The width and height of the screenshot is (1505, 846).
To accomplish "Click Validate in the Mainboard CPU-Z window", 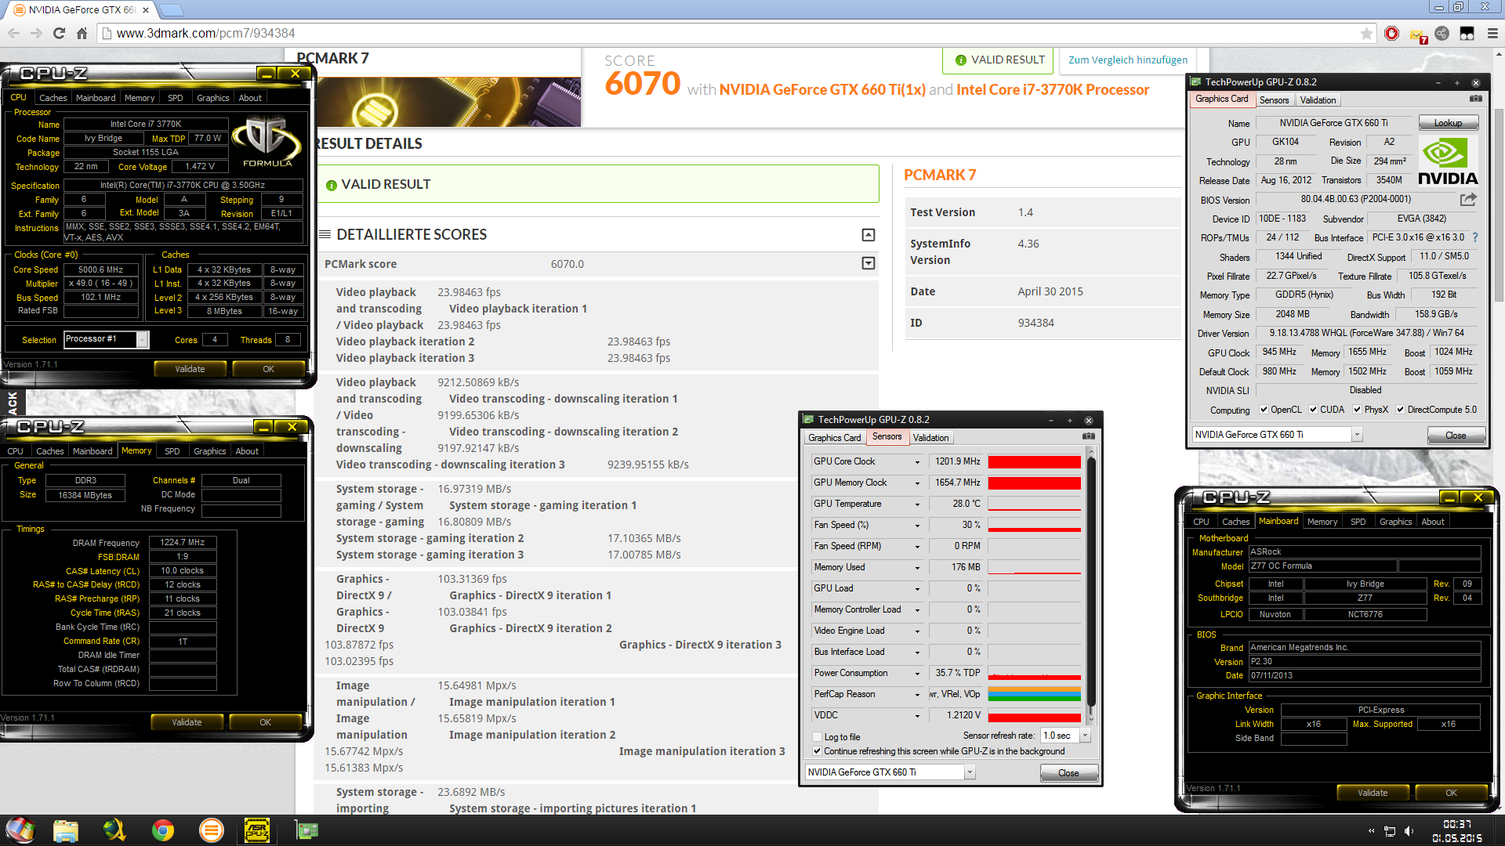I will [x=1373, y=793].
